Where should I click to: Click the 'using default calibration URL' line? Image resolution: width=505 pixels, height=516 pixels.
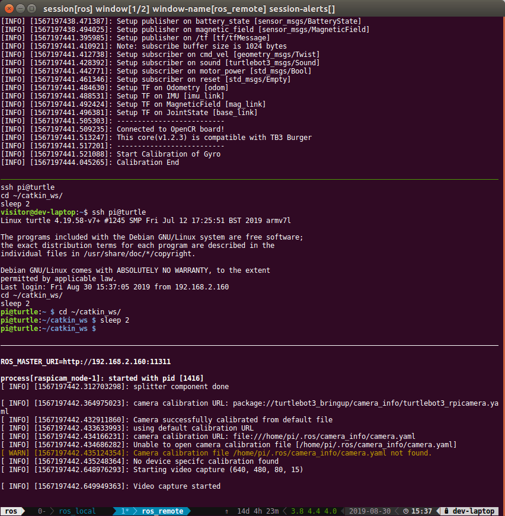tap(127, 428)
